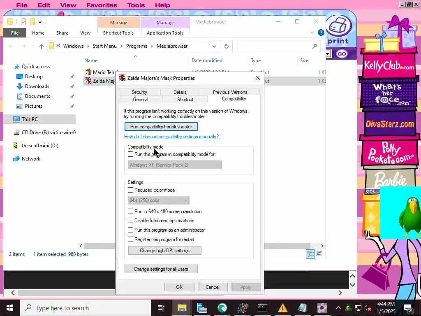Open Downloads in Quick access
Image resolution: width=421 pixels, height=316 pixels.
click(x=37, y=86)
